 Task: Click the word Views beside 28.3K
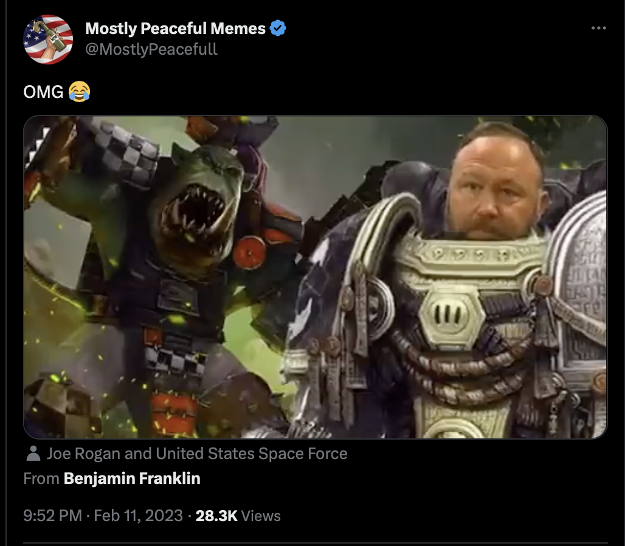coord(261,516)
